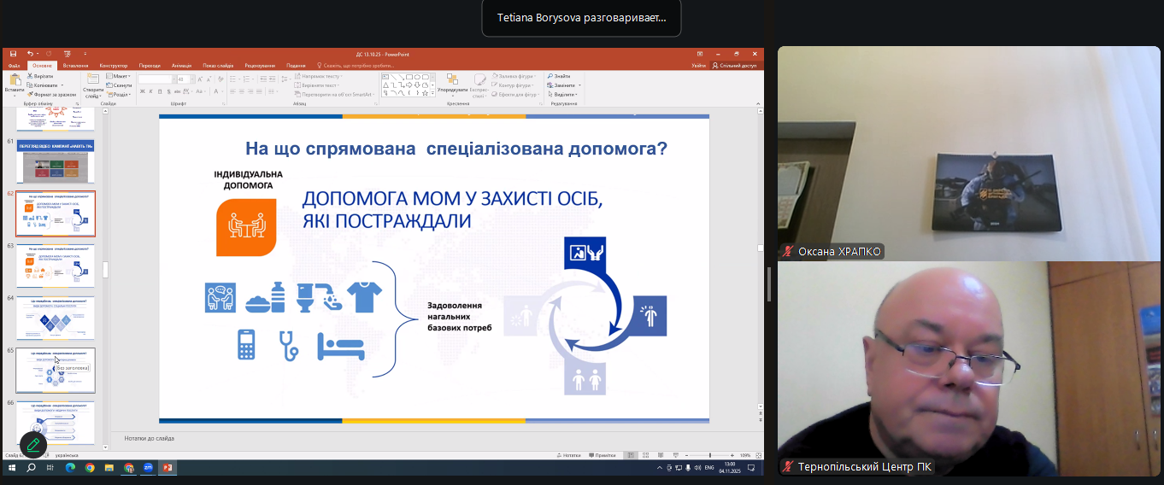The width and height of the screenshot is (1164, 485).
Task: Click the zoom slider in status bar
Action: click(709, 455)
